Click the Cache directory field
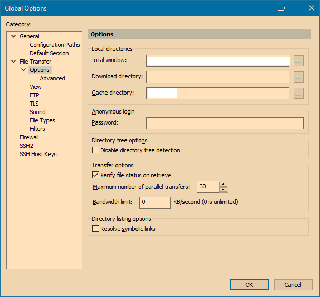This screenshot has width=320, height=297. click(218, 94)
